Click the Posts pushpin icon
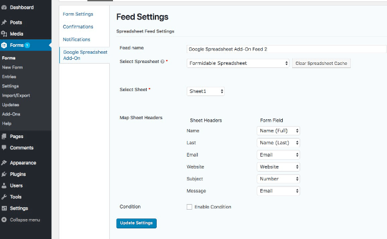 point(4,22)
